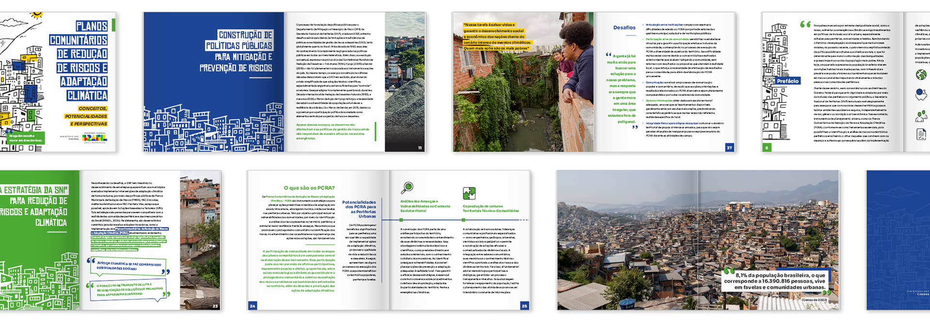Click the white line-art favela on blue page
The image size is (930, 322).
click(214, 128)
